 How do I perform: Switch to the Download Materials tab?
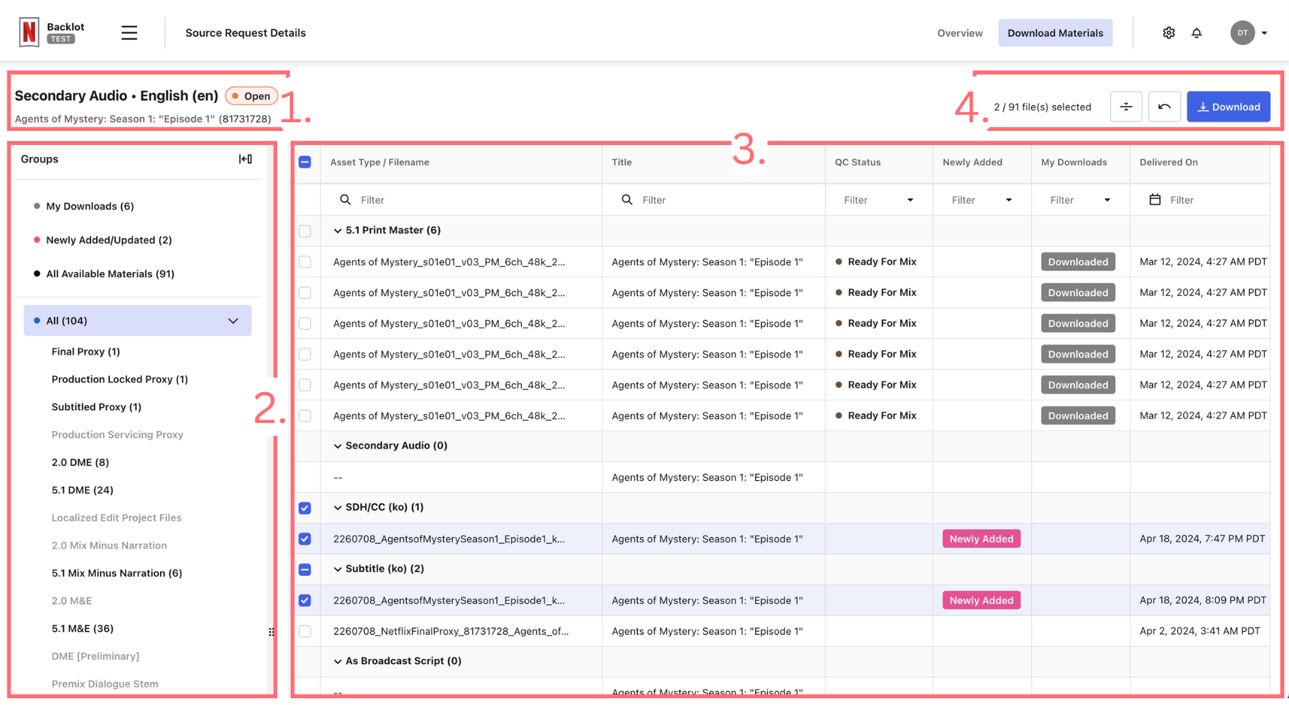point(1055,33)
